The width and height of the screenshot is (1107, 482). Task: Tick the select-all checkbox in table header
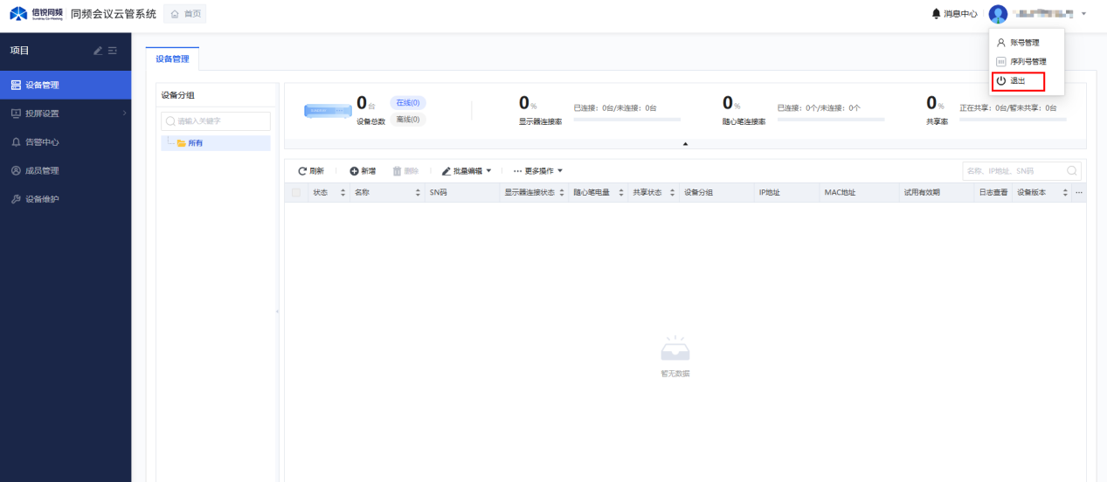tap(296, 192)
